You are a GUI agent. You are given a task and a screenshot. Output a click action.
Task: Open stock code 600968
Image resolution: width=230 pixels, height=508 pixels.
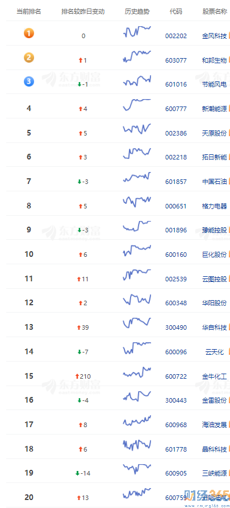175,425
